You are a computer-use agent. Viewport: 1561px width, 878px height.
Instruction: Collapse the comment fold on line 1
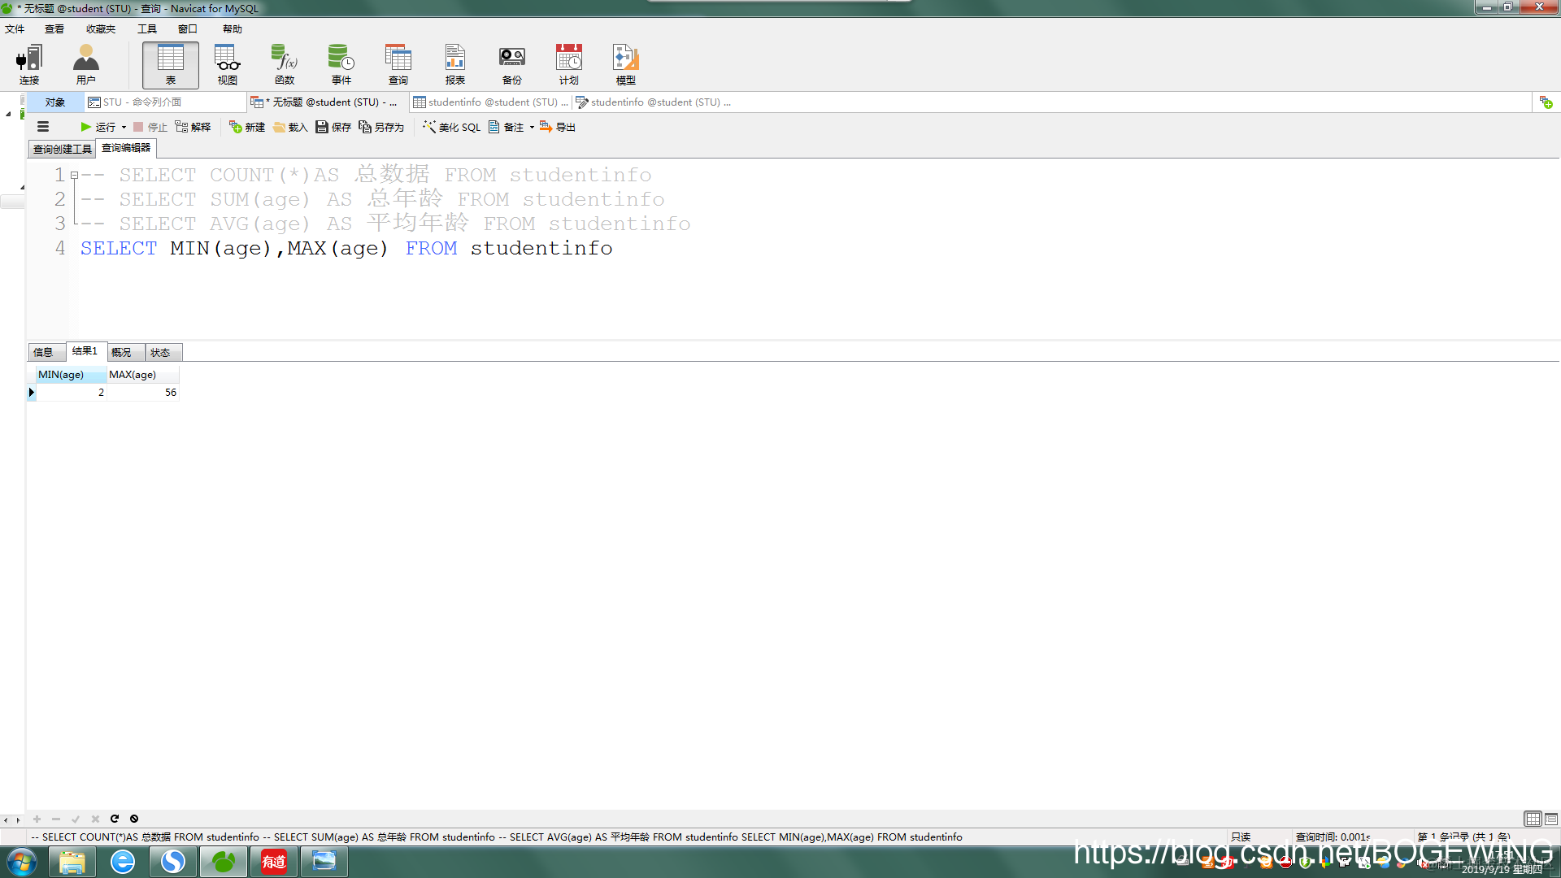tap(74, 175)
